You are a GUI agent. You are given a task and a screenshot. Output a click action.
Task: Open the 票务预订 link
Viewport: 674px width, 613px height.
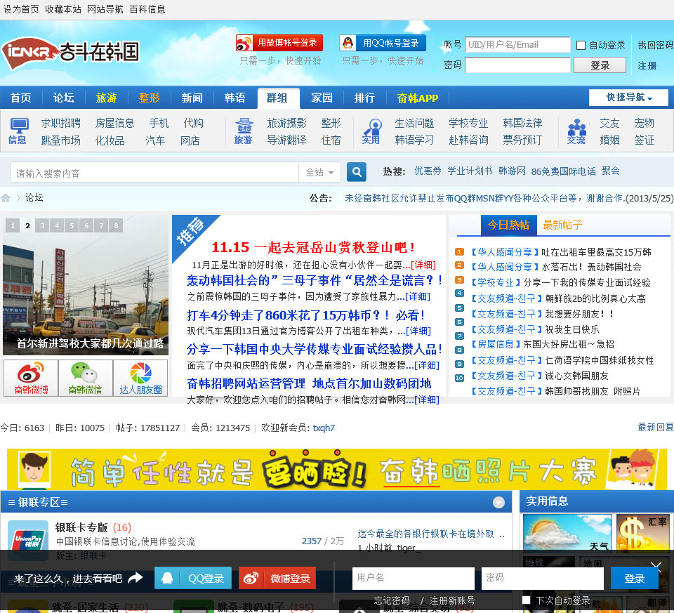[x=522, y=140]
